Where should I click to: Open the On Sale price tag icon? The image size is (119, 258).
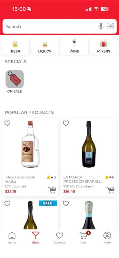click(15, 79)
